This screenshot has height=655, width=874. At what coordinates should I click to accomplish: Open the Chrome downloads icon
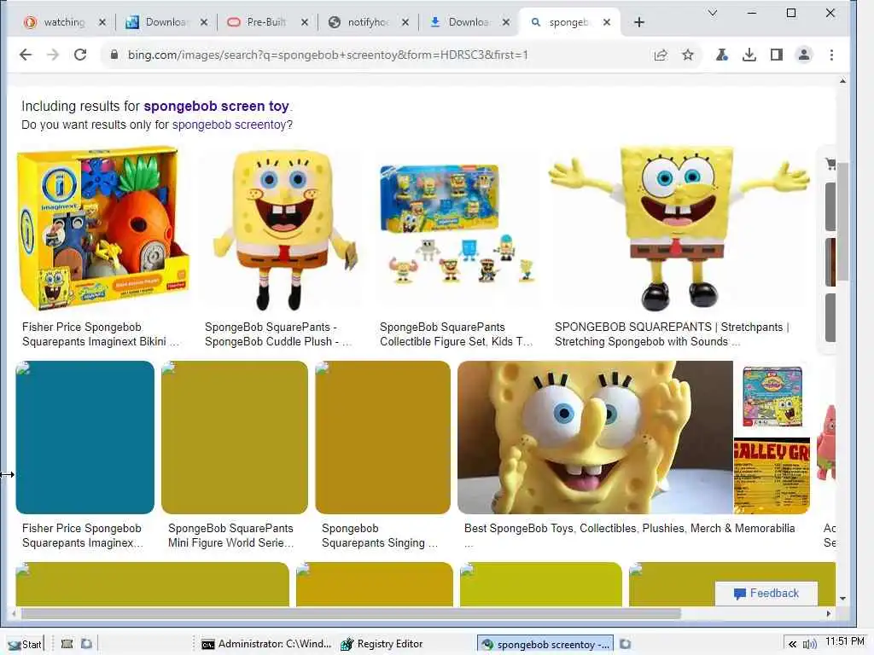point(749,55)
